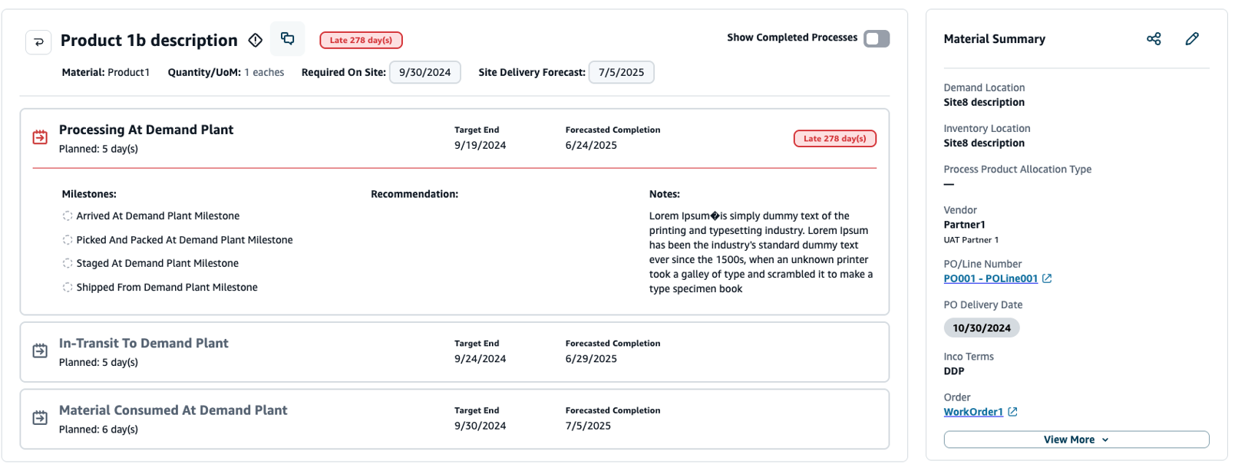Click external link icon beside PO001 - POLine001

coord(1047,278)
